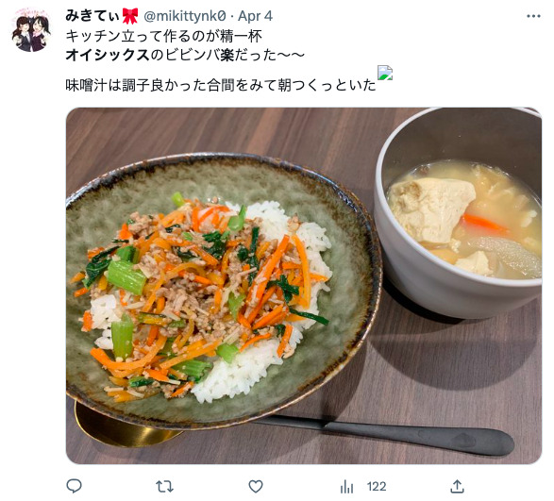The image size is (554, 501).
Task: Open the three-dot more options menu
Action: pyautogui.click(x=533, y=16)
